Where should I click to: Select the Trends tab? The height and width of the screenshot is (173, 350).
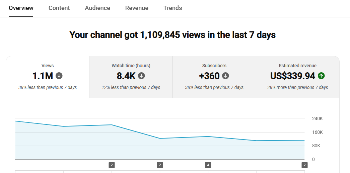172,8
